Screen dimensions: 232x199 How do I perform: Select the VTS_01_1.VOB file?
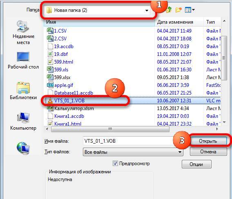point(69,101)
